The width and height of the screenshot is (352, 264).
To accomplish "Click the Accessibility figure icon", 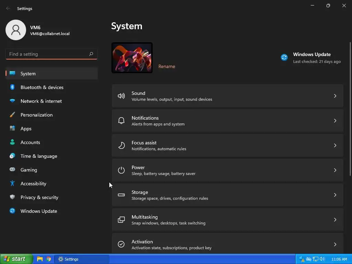I will click(12, 184).
